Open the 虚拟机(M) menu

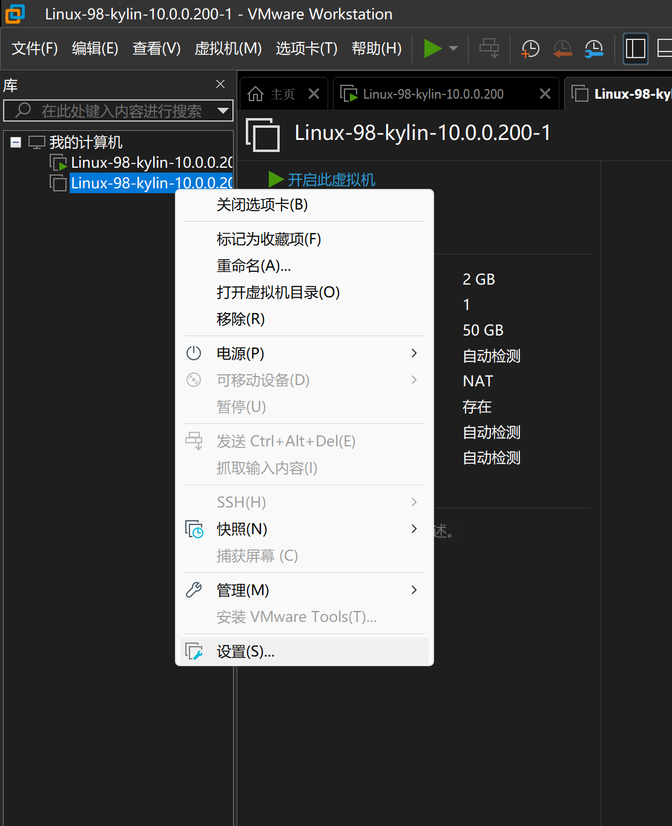pos(228,48)
